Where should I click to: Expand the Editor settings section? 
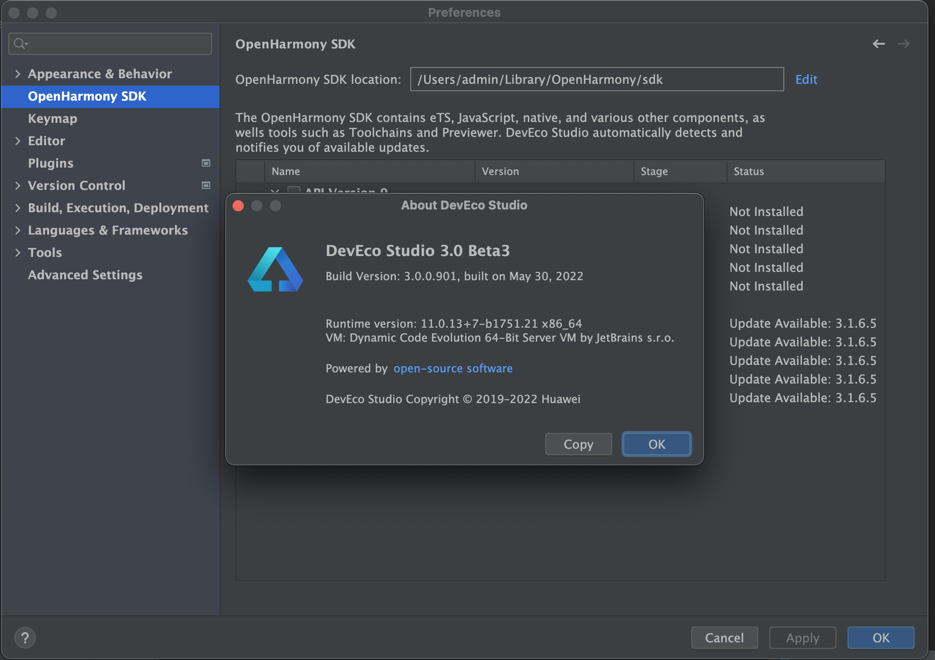pyautogui.click(x=18, y=141)
